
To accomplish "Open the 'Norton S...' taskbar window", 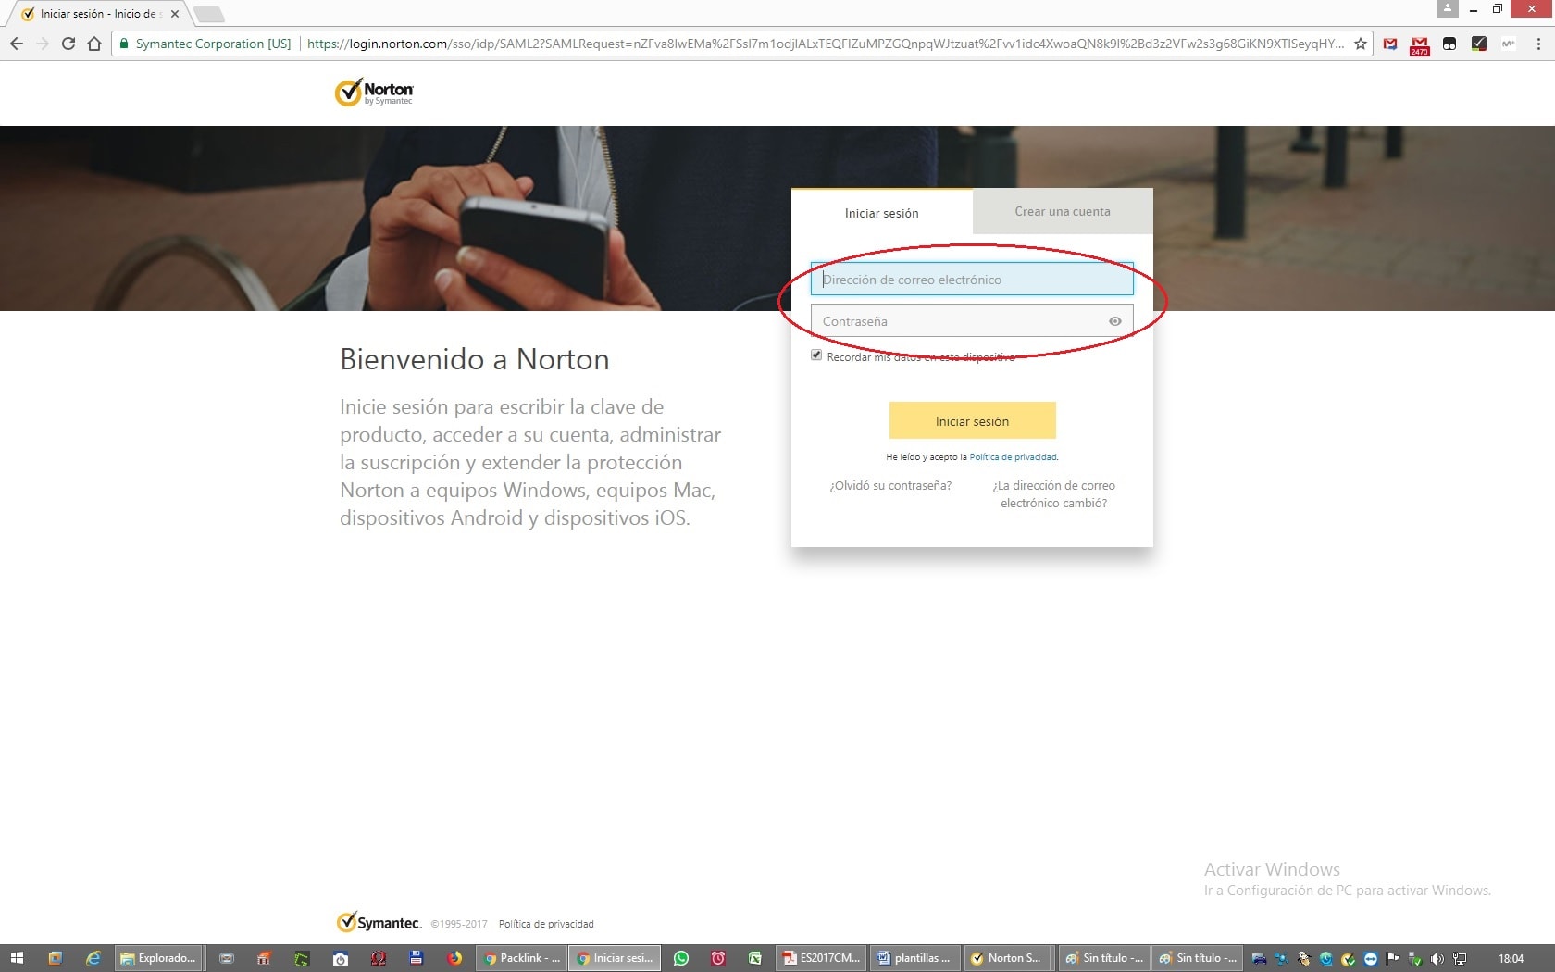I will [x=1007, y=958].
